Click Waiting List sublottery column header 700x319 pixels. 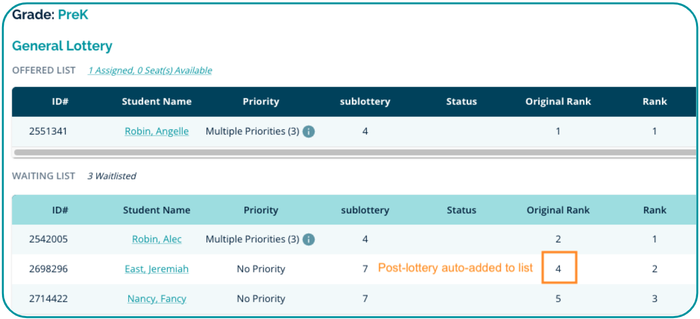(365, 210)
